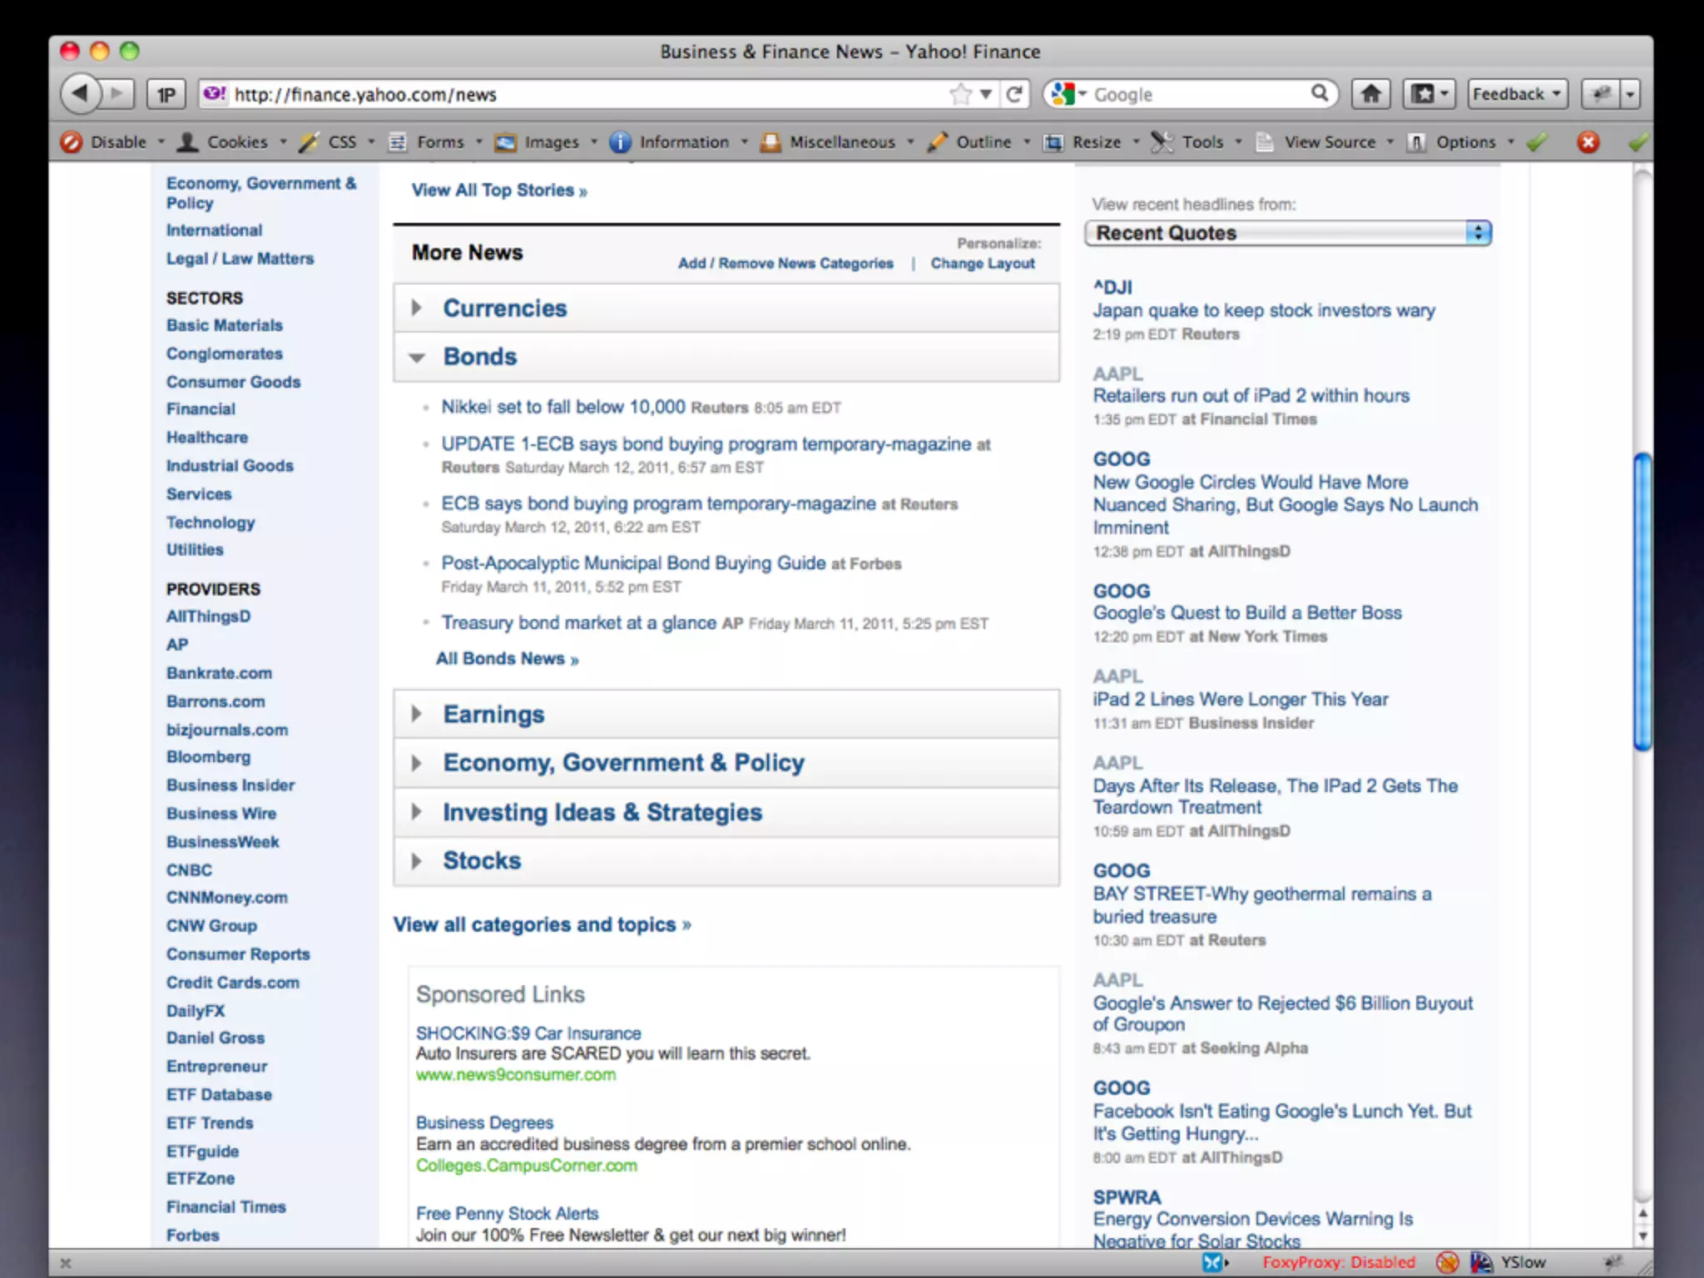This screenshot has height=1278, width=1704.
Task: Open the Feedback dropdown button
Action: [x=1517, y=94]
